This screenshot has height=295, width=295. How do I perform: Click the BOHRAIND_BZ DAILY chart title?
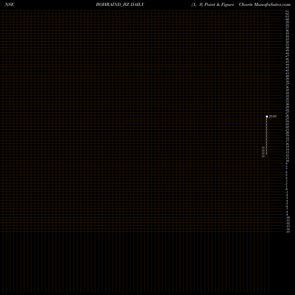[120, 5]
